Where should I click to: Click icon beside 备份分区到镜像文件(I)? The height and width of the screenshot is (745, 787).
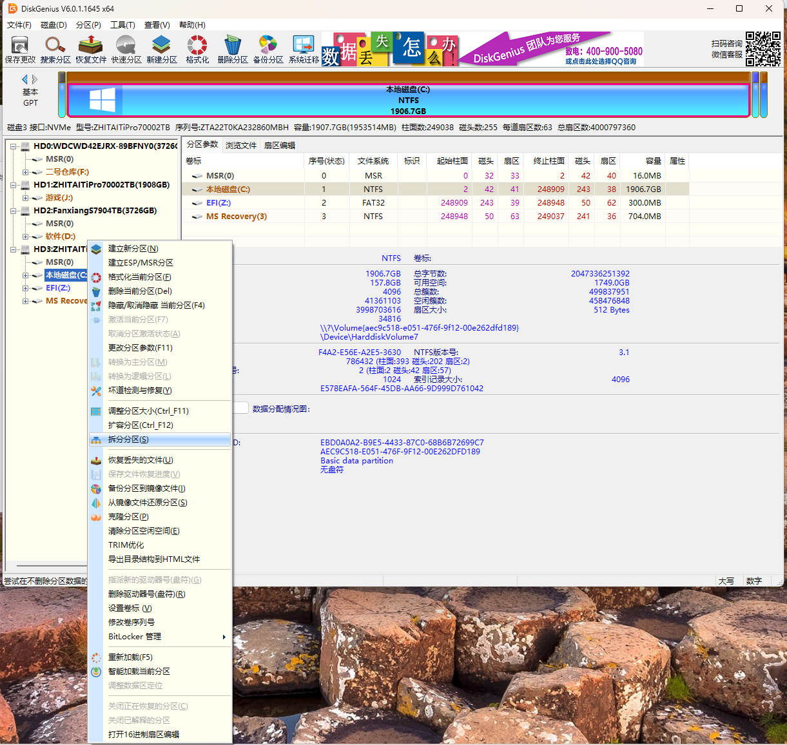96,489
